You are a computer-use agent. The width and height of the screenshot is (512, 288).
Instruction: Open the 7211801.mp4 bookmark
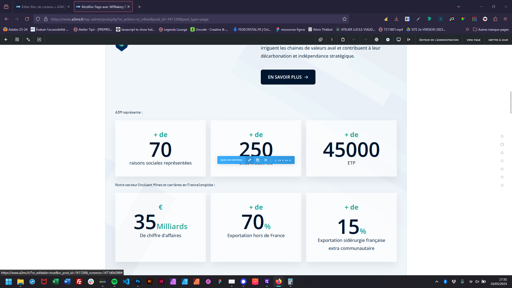(391, 29)
